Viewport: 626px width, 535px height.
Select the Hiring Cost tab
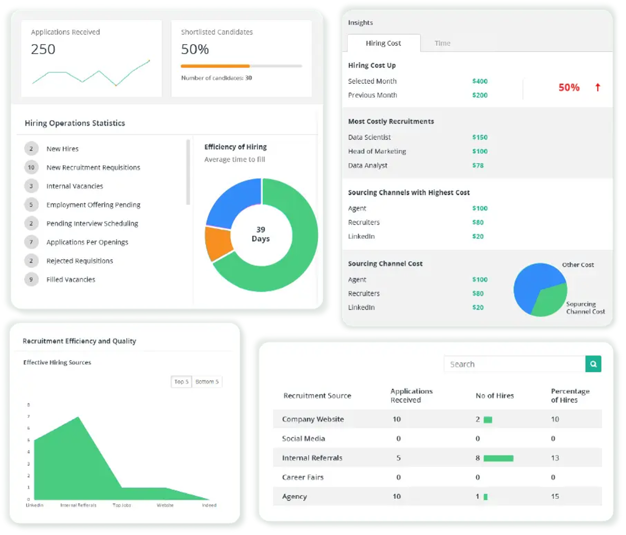(x=383, y=43)
